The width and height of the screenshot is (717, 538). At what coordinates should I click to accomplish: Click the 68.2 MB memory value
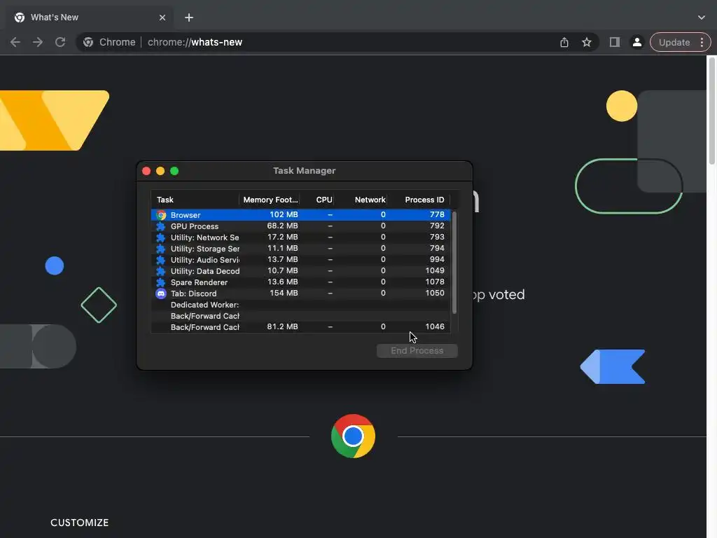(x=282, y=226)
